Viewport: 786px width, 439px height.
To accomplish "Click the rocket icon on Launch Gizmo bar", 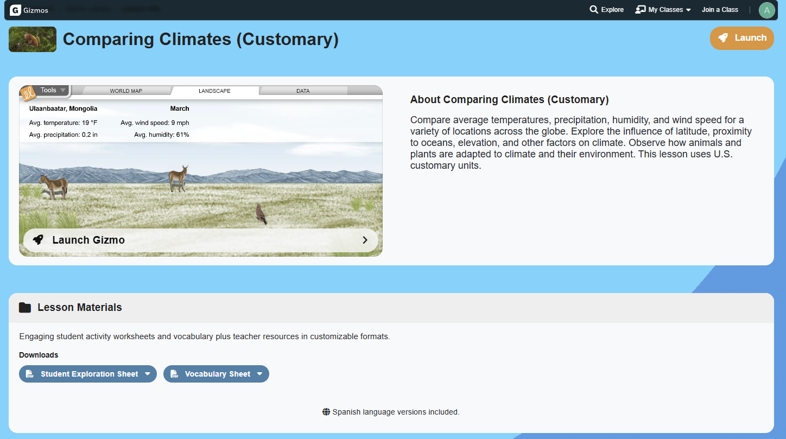I will [x=38, y=240].
